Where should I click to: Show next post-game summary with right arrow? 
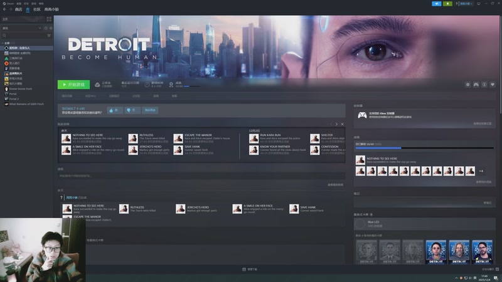tap(336, 124)
